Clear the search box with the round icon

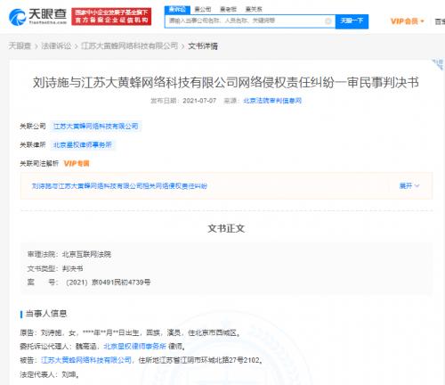(x=328, y=20)
